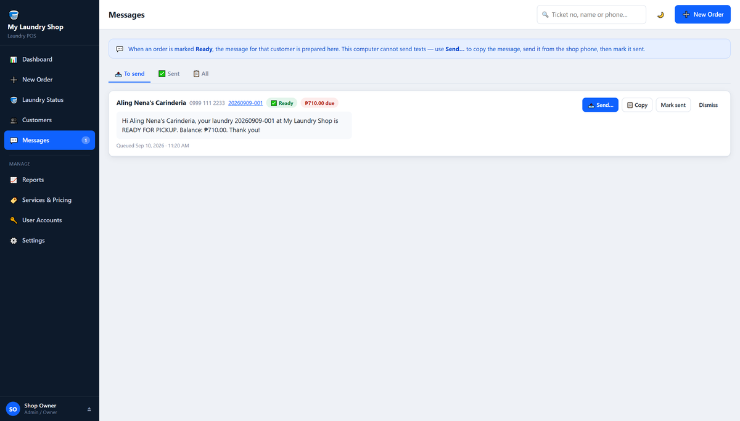This screenshot has height=421, width=740.
Task: Select the Messages speech-bubble icon in sidebar
Action: (x=14, y=140)
